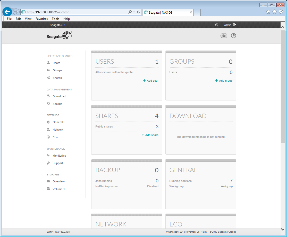This screenshot has height=237, width=287.
Task: Click the power icon in top bar
Action: (x=217, y=25)
